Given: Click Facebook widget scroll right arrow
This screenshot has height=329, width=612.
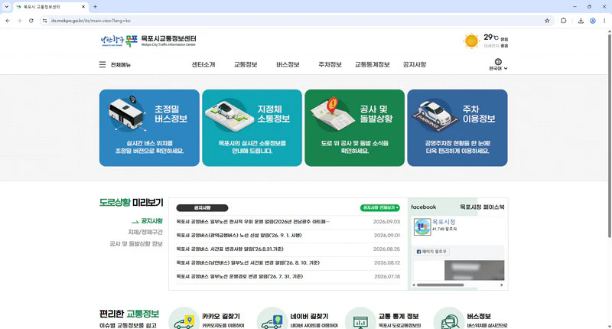Looking at the screenshot, I should (502, 285).
